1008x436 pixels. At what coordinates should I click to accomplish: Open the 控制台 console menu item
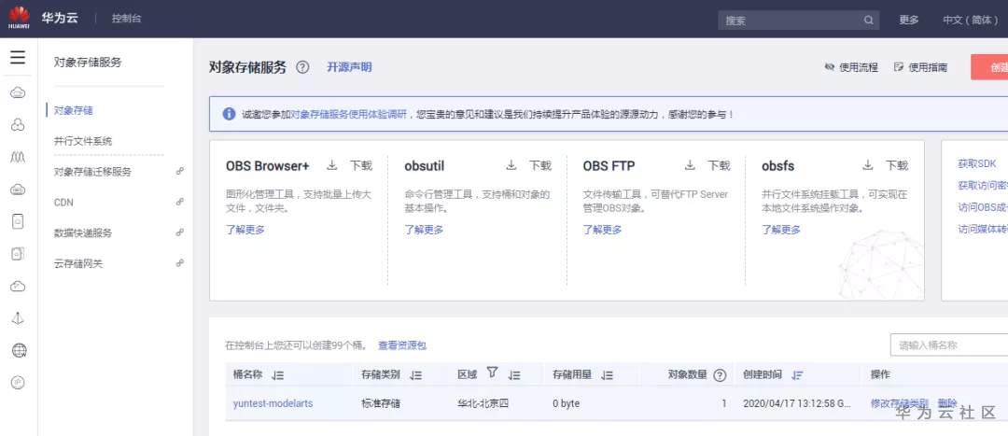(x=126, y=19)
